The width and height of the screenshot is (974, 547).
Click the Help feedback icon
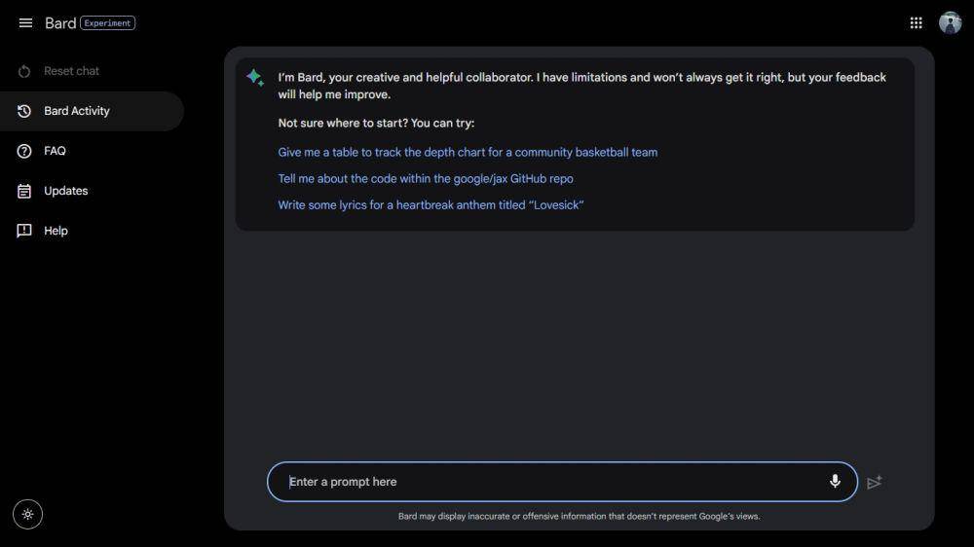point(24,231)
